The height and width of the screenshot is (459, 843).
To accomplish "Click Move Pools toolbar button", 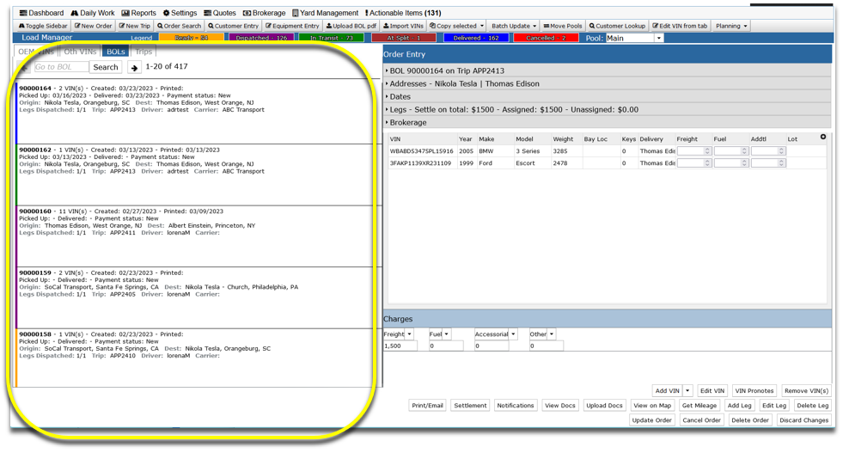I will point(562,26).
